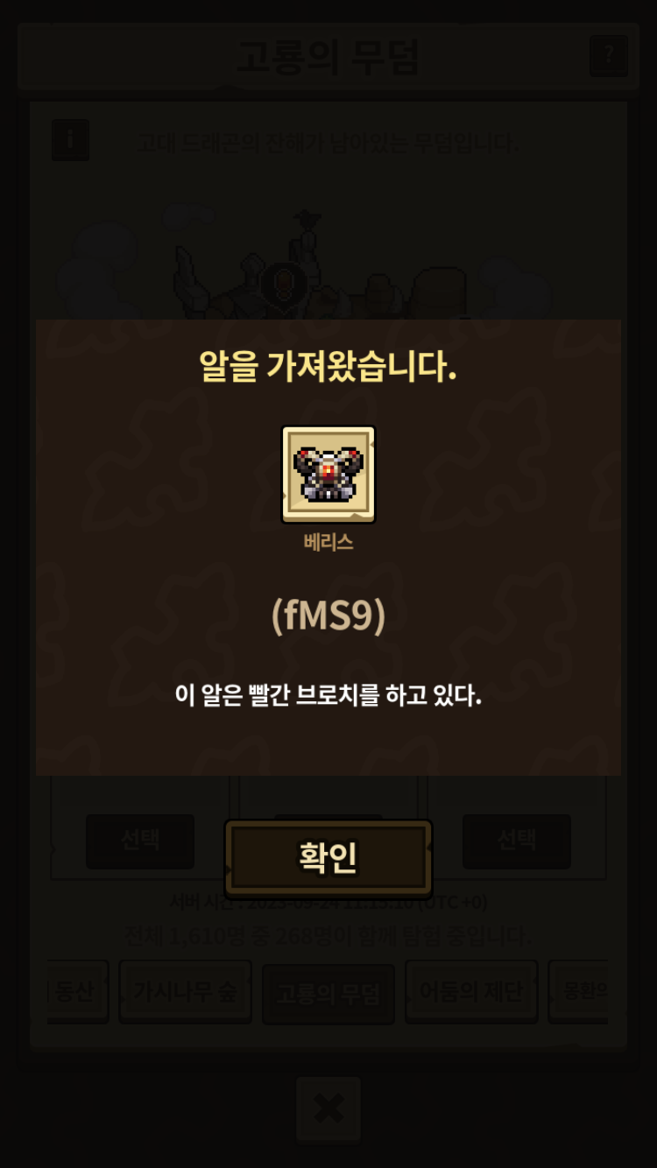Tap the 1,610명 explorer count text
The width and height of the screenshot is (657, 1168).
pyautogui.click(x=328, y=936)
